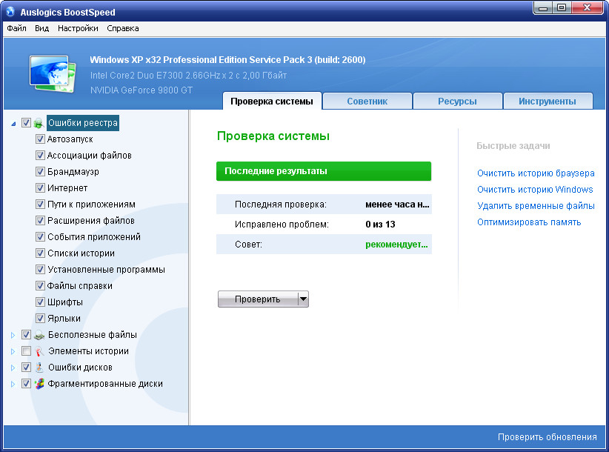
Task: Uncheck the Ошибки дисков checkbox
Action: (26, 368)
